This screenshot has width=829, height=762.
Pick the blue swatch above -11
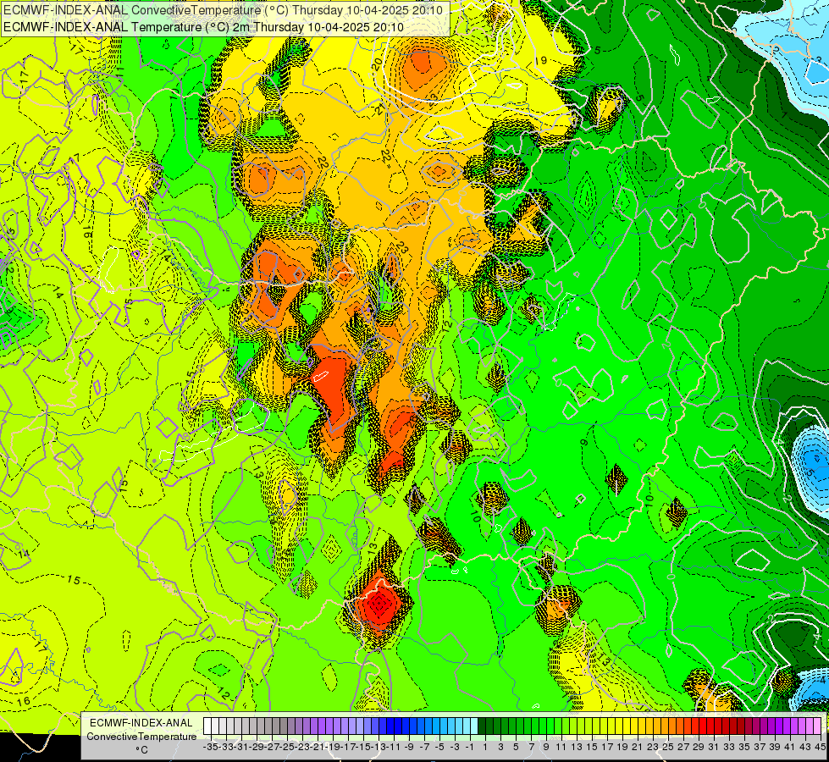pos(390,726)
